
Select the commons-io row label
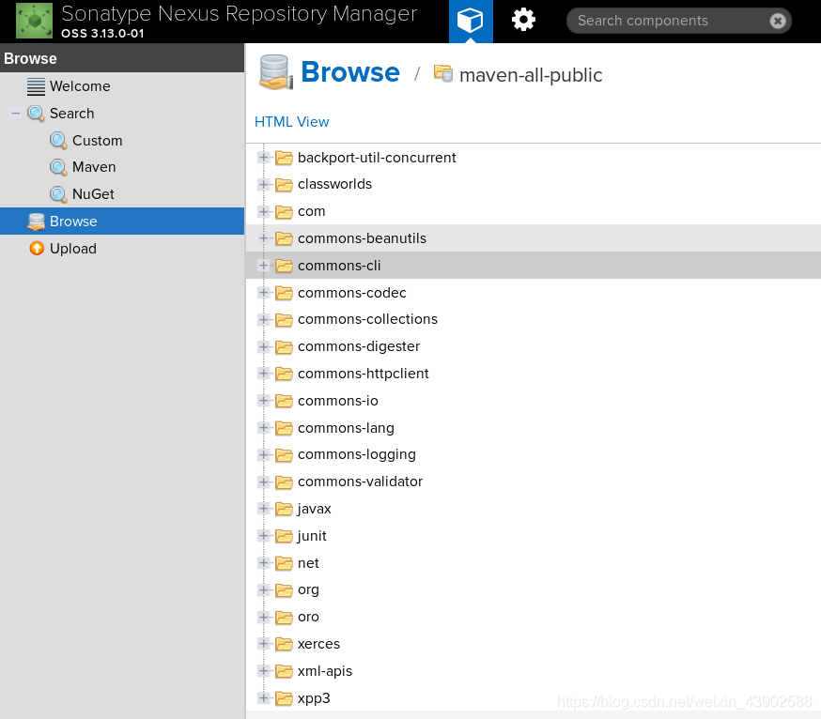pyautogui.click(x=338, y=401)
